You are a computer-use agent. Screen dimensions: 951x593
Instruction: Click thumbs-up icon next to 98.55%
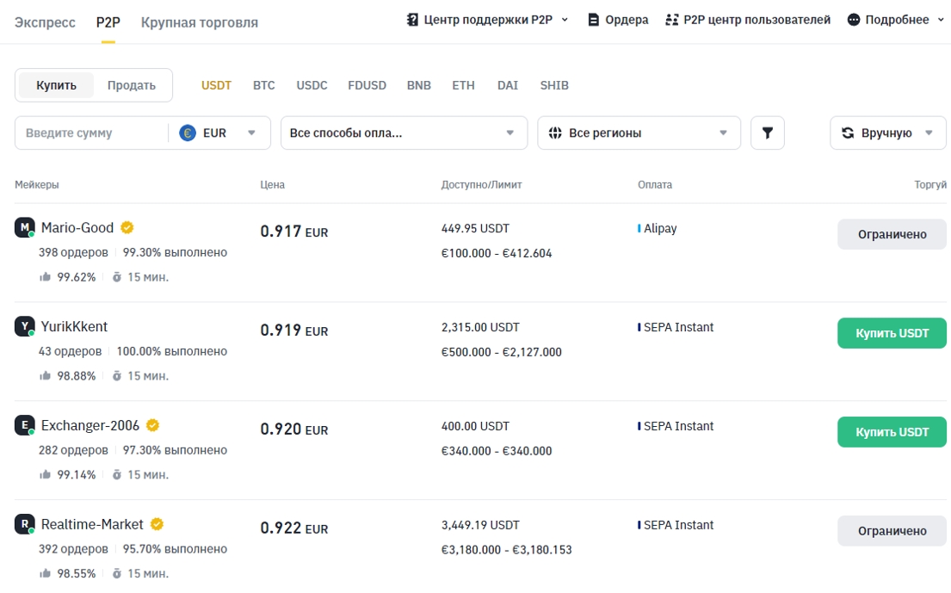[x=45, y=573]
